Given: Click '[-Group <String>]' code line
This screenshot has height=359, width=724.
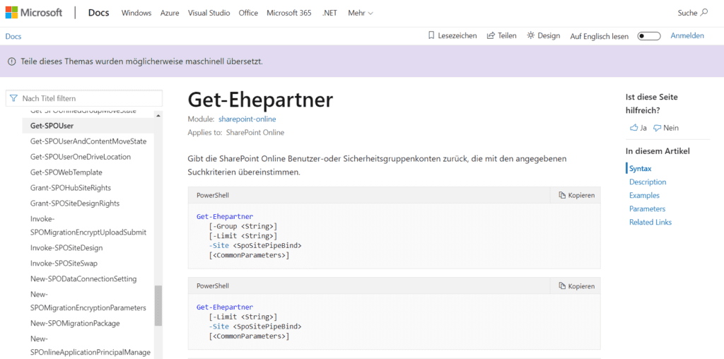Looking at the screenshot, I should click(x=243, y=225).
